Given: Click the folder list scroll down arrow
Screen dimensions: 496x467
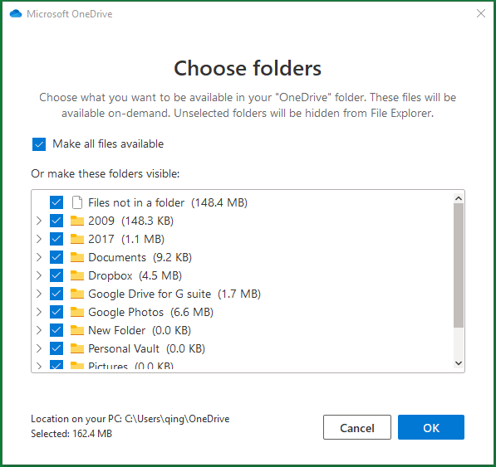Looking at the screenshot, I should [459, 363].
